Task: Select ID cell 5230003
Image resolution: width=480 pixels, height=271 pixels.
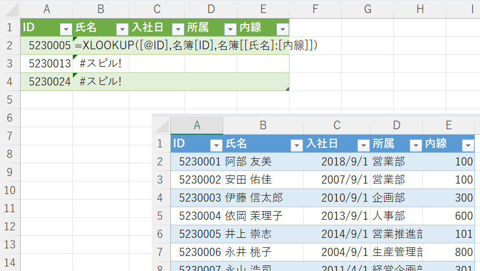Action: point(197,198)
